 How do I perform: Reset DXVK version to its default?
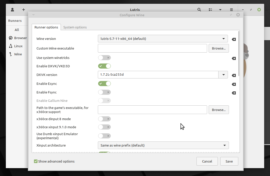[x=234, y=75]
